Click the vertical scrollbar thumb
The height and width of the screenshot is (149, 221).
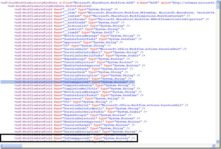tap(217, 7)
